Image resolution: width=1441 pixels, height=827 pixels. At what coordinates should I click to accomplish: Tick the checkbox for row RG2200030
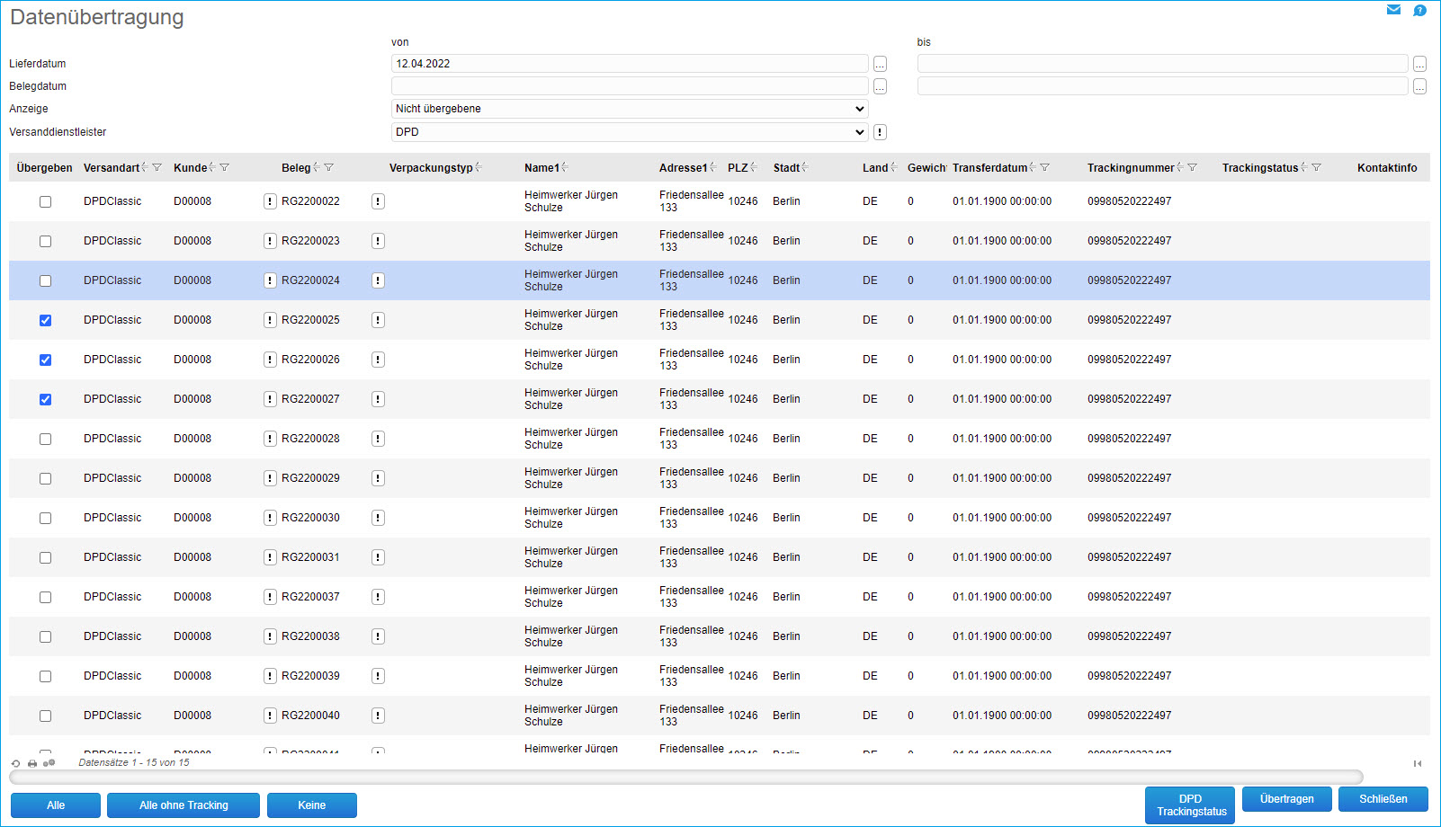pyautogui.click(x=45, y=518)
